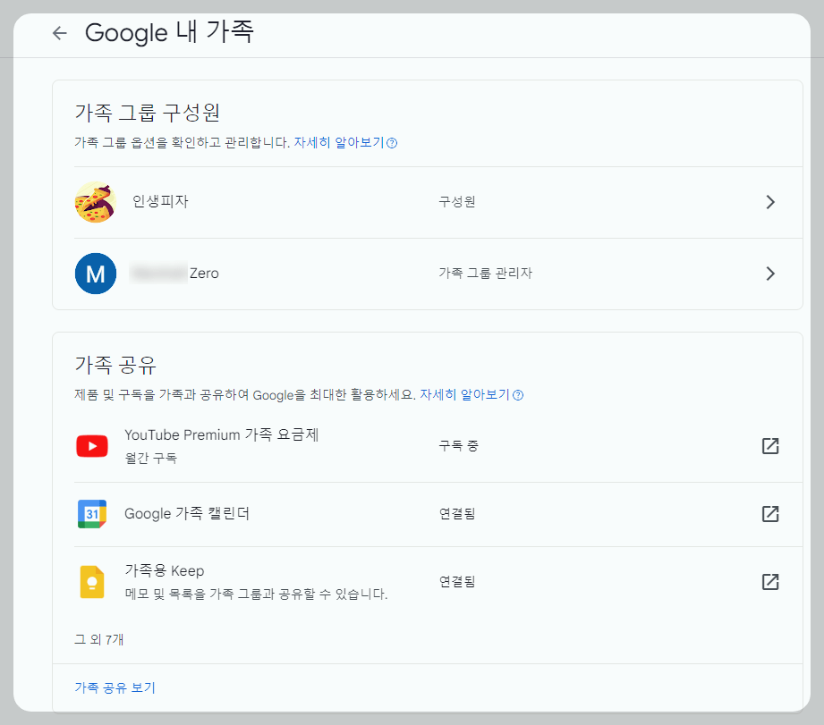Viewport: 824px width, 725px height.
Task: Click help icon beside 가족 공유 link
Action: pos(518,395)
